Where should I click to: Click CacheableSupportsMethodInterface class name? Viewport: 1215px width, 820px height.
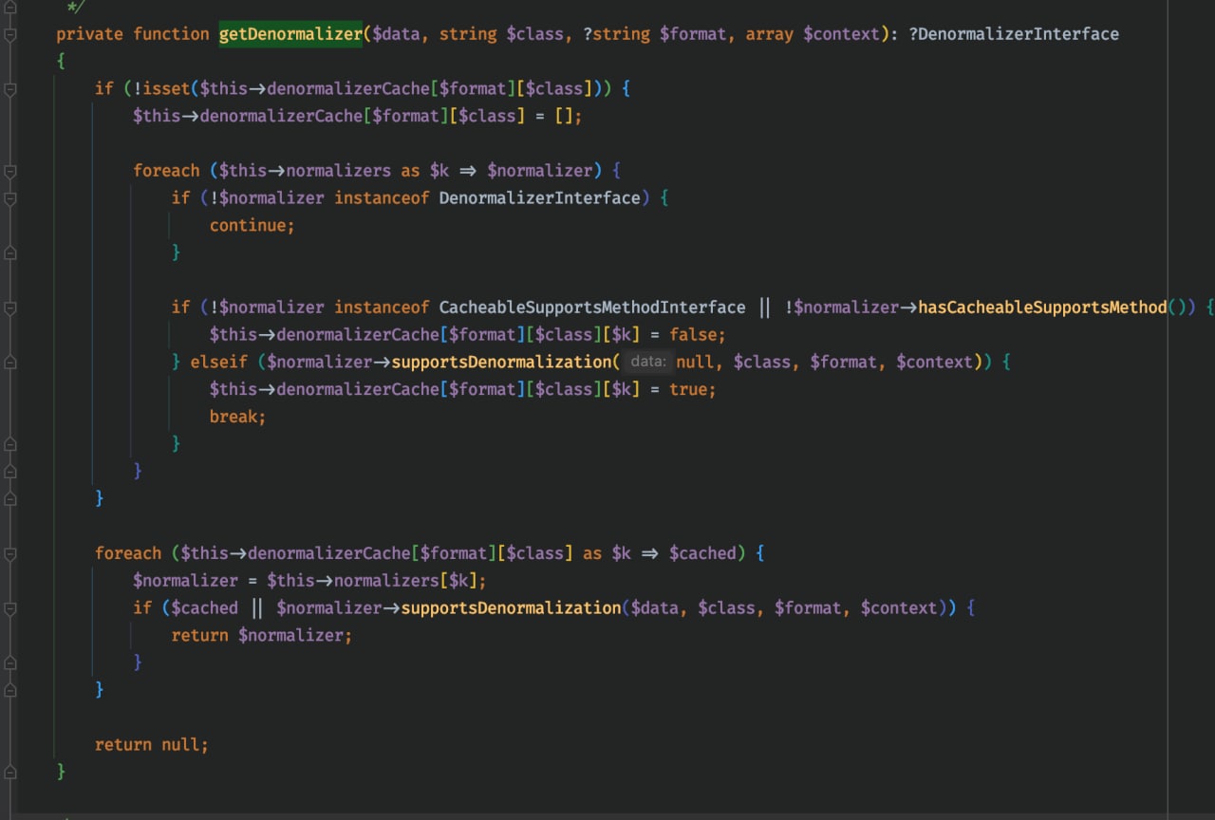tap(592, 307)
